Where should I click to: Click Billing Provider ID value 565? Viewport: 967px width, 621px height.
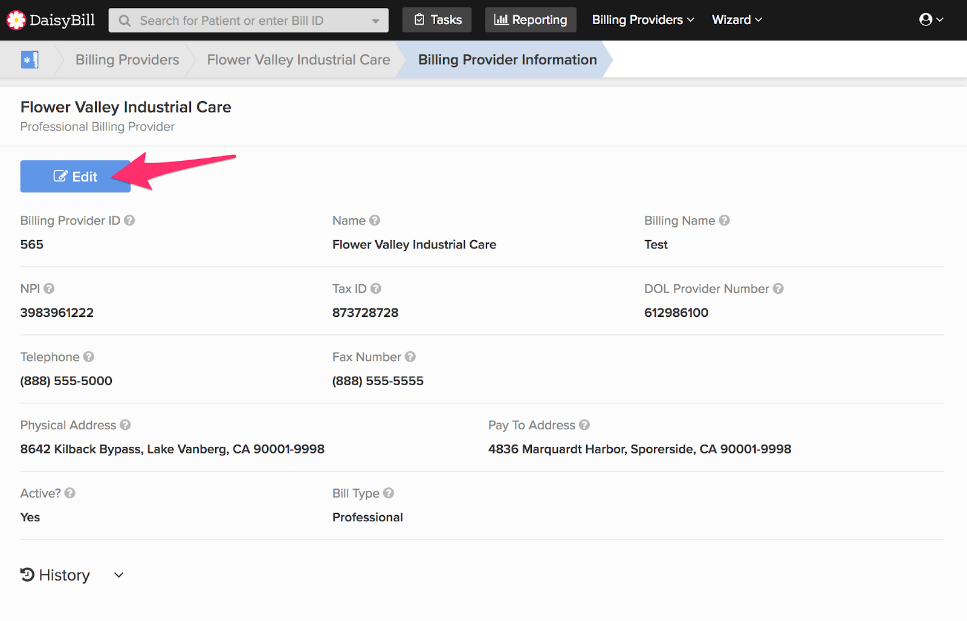(x=32, y=244)
